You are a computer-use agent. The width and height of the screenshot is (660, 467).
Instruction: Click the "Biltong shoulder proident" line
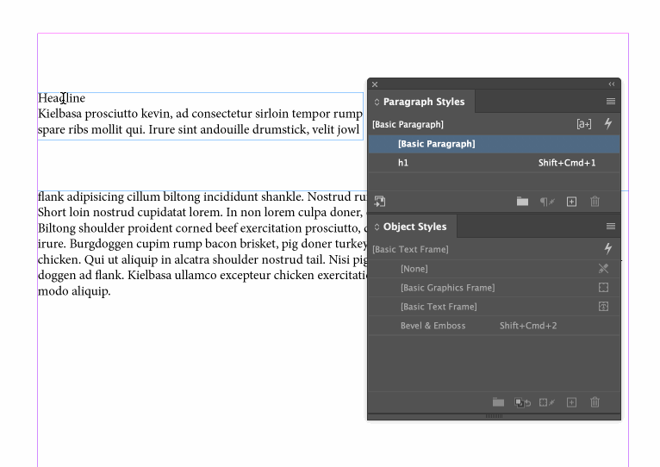click(202, 228)
